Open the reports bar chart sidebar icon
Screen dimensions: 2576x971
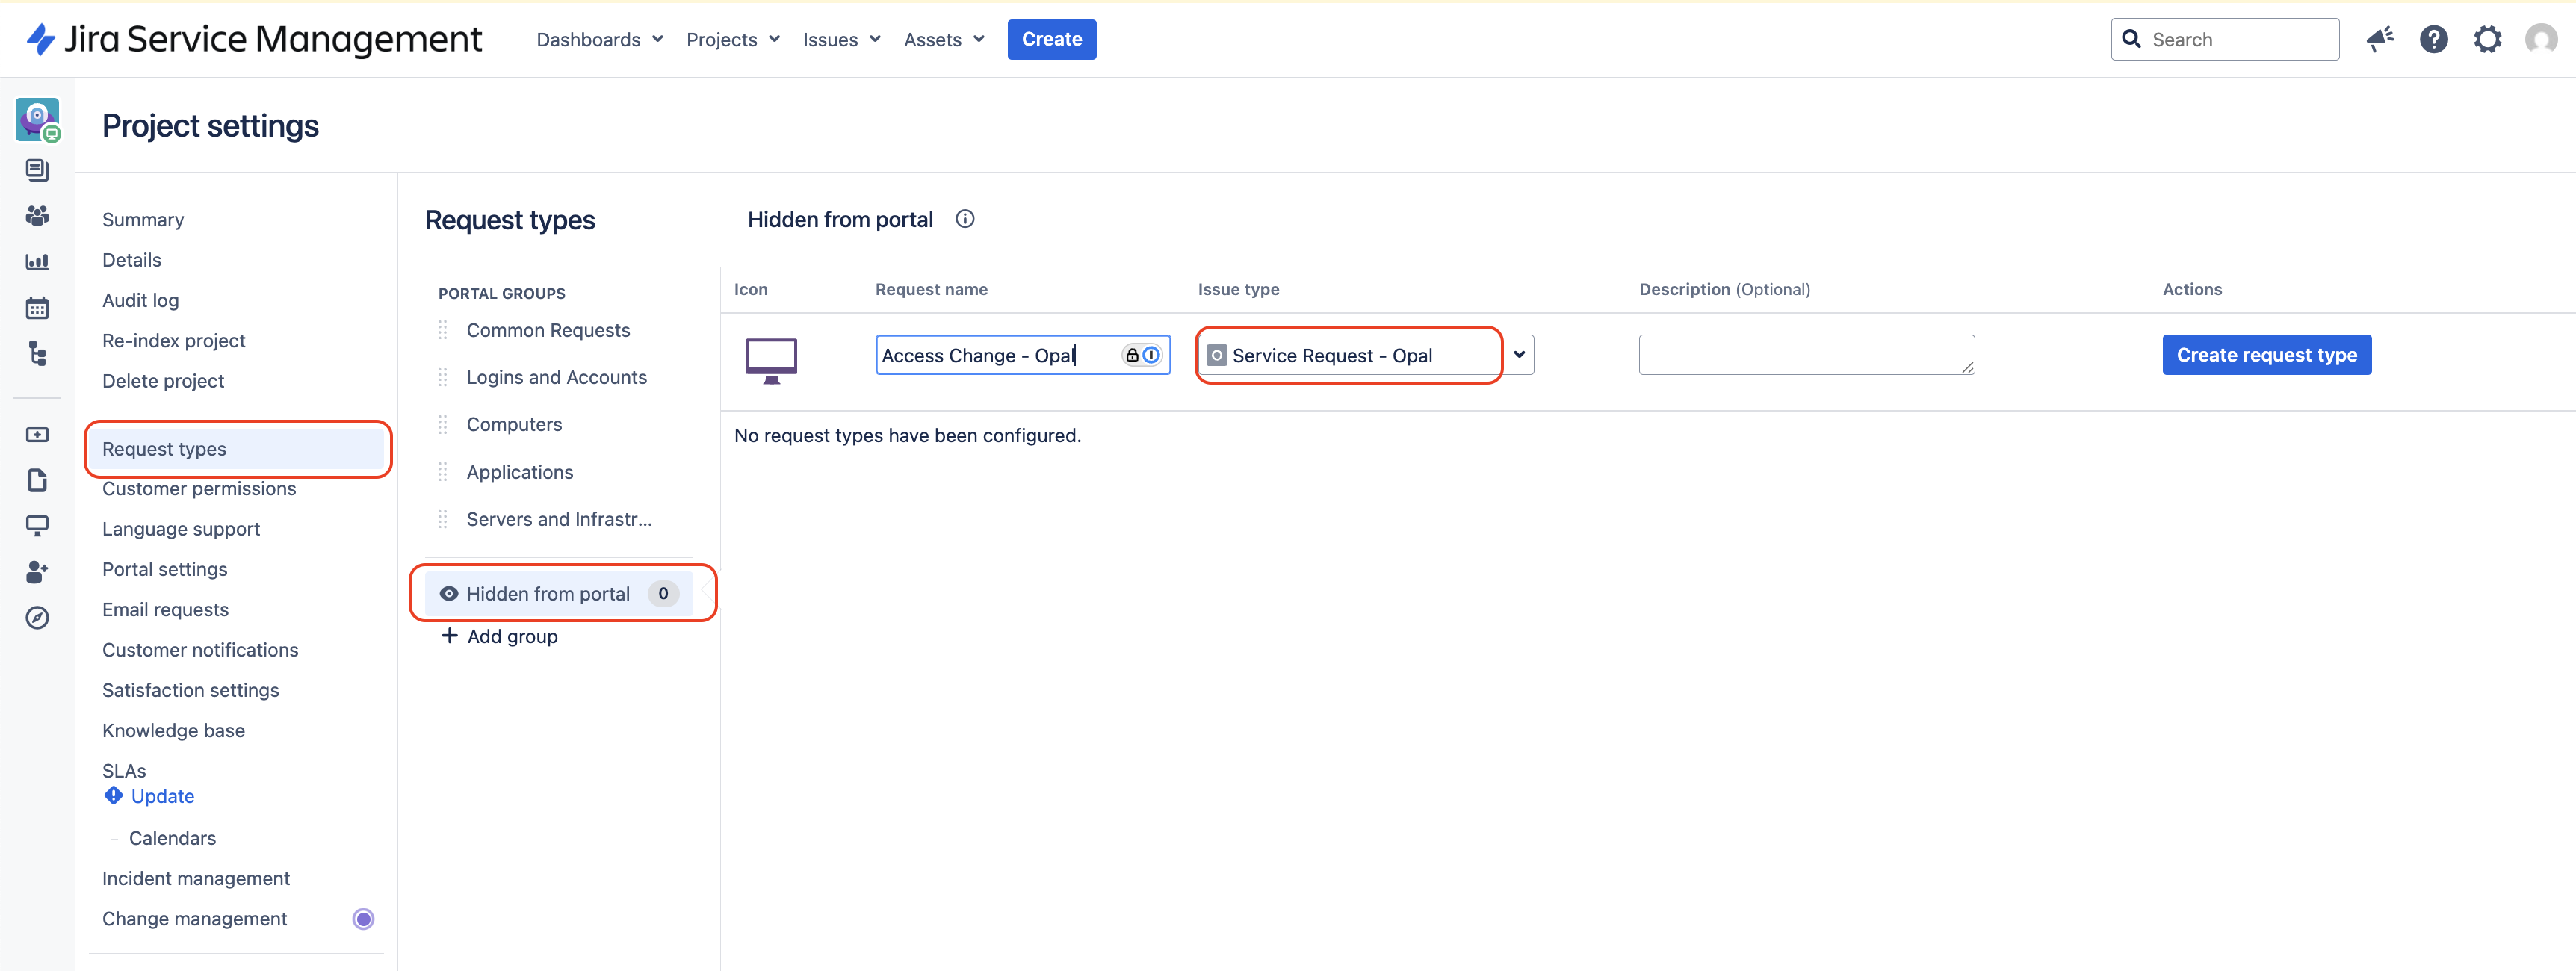37,262
